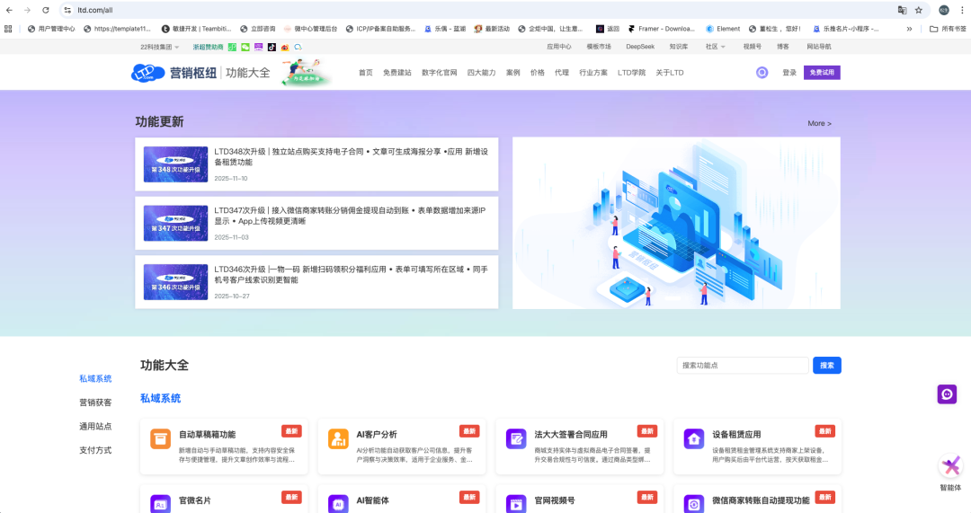This screenshot has width=971, height=513.
Task: Click the AI客户分析 orange icon
Action: tap(338, 438)
